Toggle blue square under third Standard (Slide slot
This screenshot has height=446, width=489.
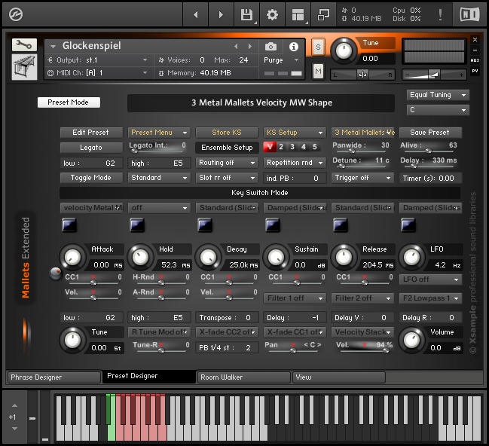pos(205,225)
